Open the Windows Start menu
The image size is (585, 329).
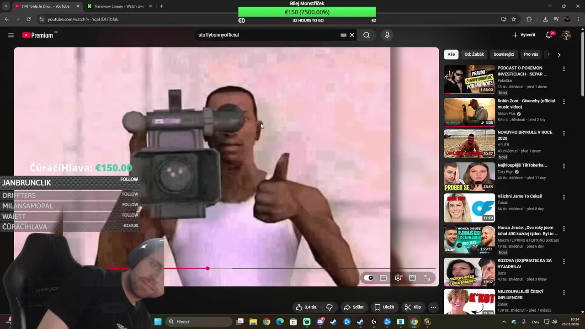tap(158, 322)
